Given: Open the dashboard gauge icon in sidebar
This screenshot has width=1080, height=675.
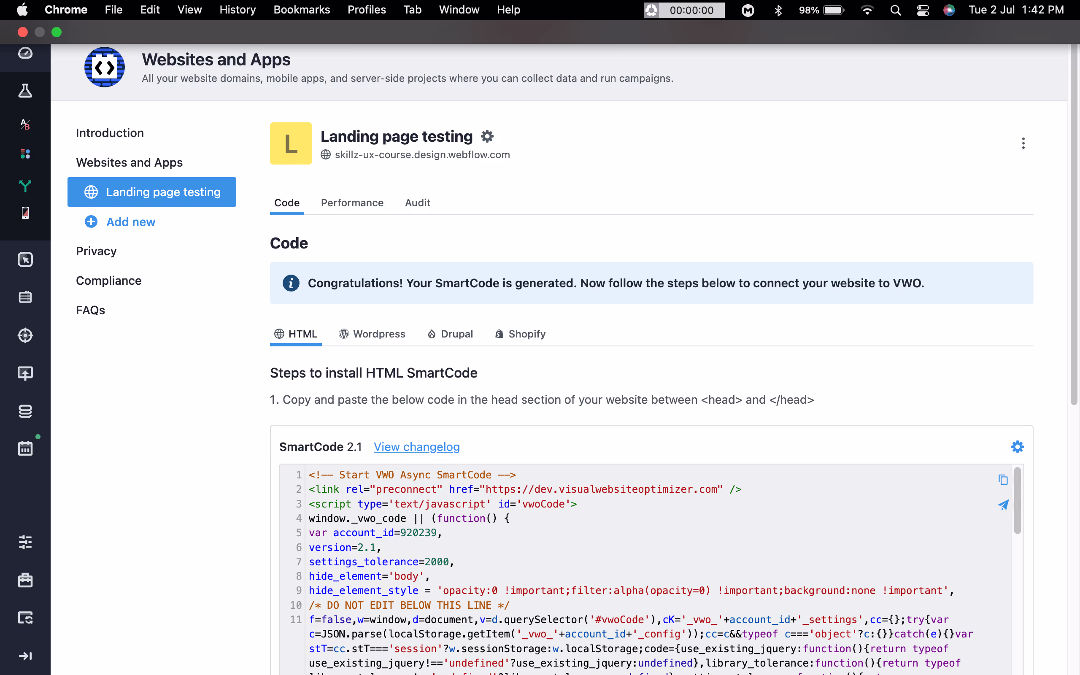Looking at the screenshot, I should click(x=25, y=53).
